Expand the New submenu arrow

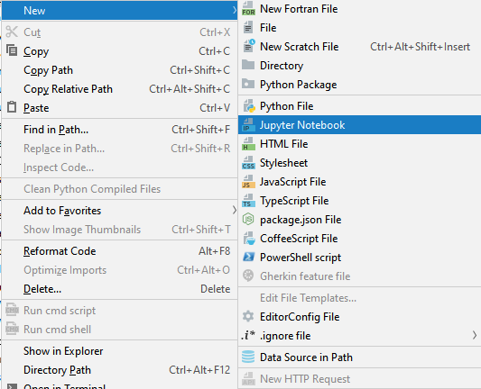pos(234,11)
